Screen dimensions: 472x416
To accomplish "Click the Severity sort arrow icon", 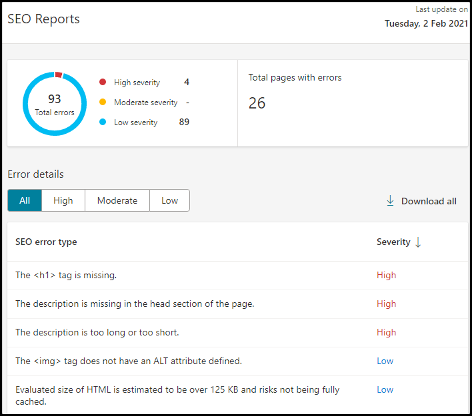I will tap(418, 242).
